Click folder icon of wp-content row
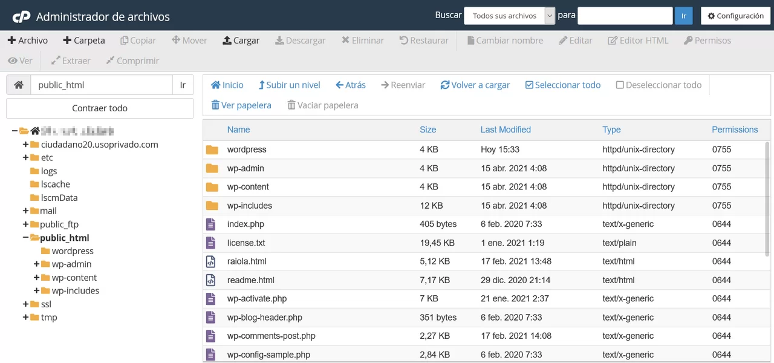Viewport: 774px width, 363px height. point(212,187)
